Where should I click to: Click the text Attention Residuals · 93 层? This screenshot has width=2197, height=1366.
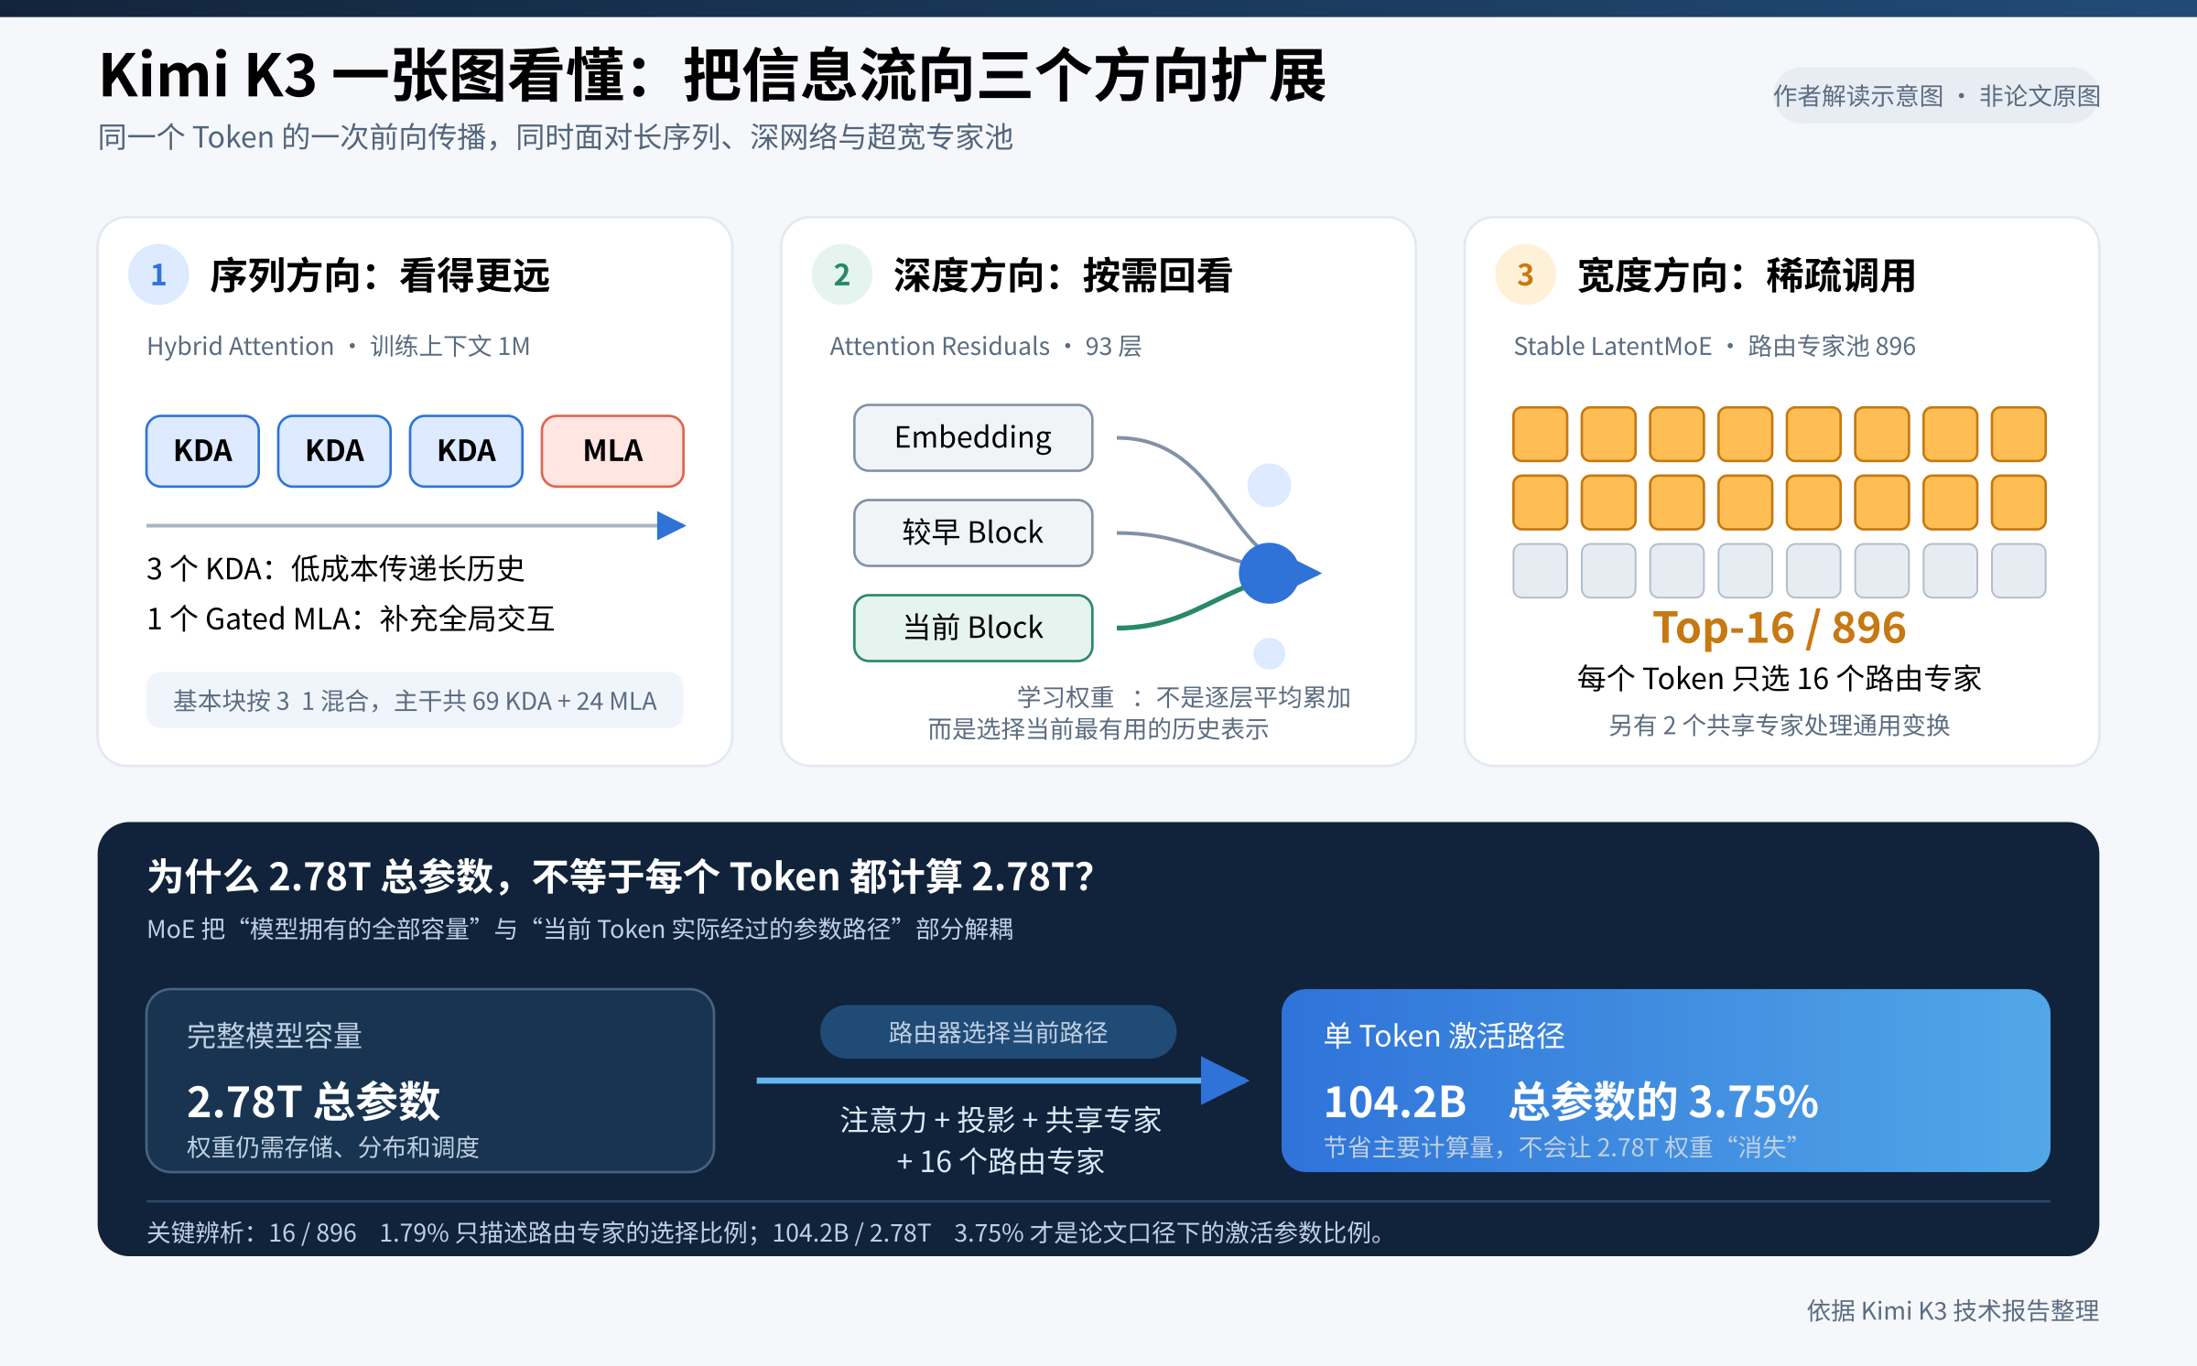986,346
